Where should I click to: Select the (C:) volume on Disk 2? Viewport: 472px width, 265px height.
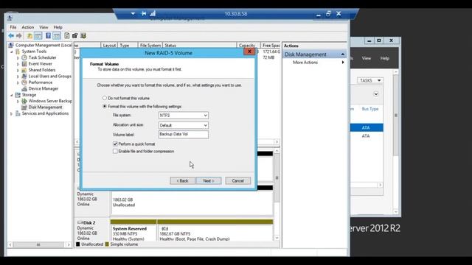[215, 230]
